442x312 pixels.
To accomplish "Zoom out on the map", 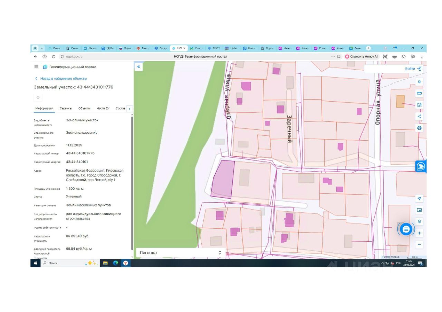I will [420, 245].
